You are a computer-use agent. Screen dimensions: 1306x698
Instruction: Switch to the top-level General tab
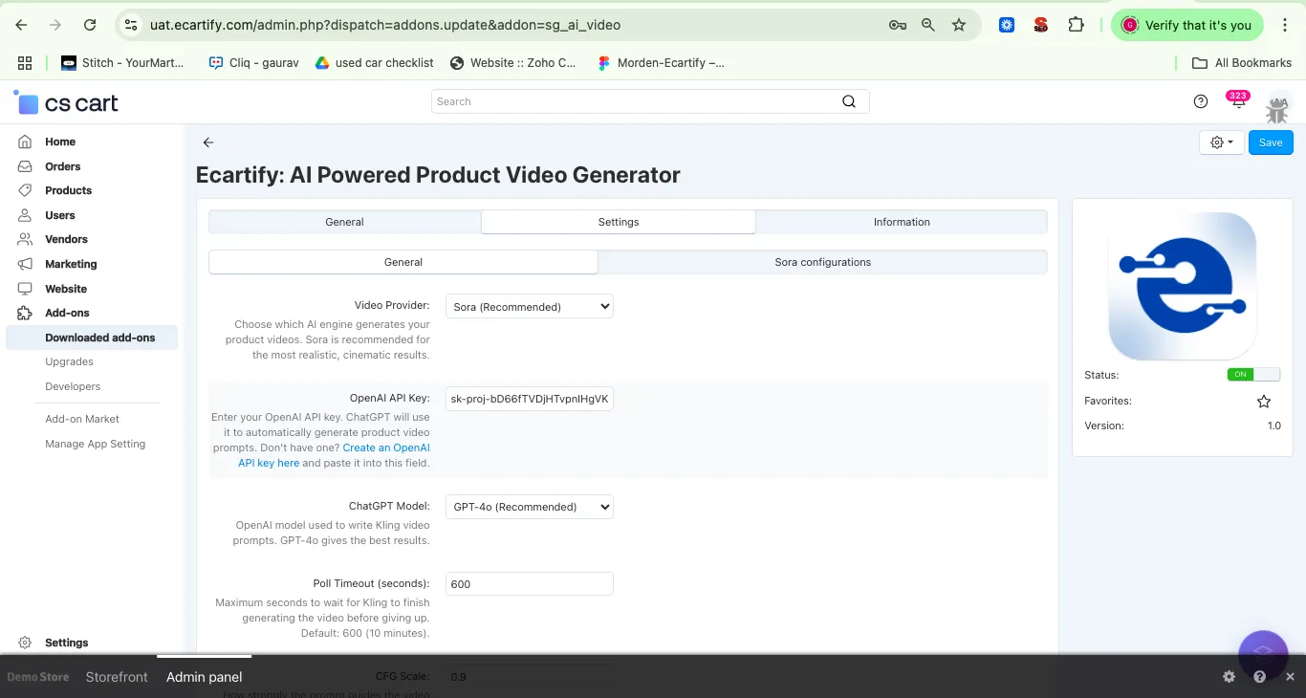(344, 222)
